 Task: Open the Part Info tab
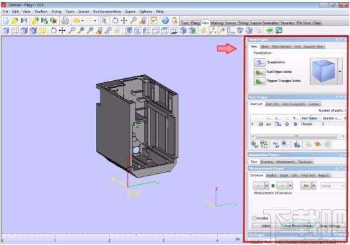[x=272, y=104]
